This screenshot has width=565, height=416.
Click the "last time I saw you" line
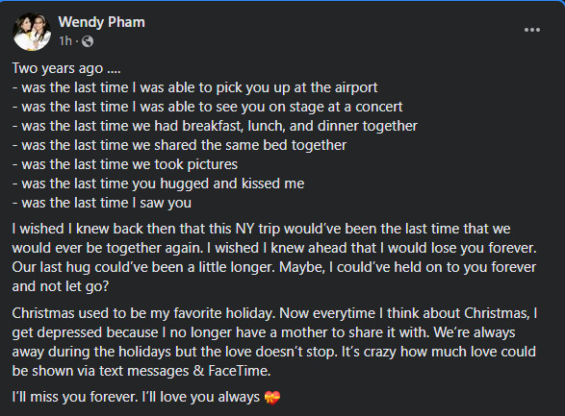[102, 203]
